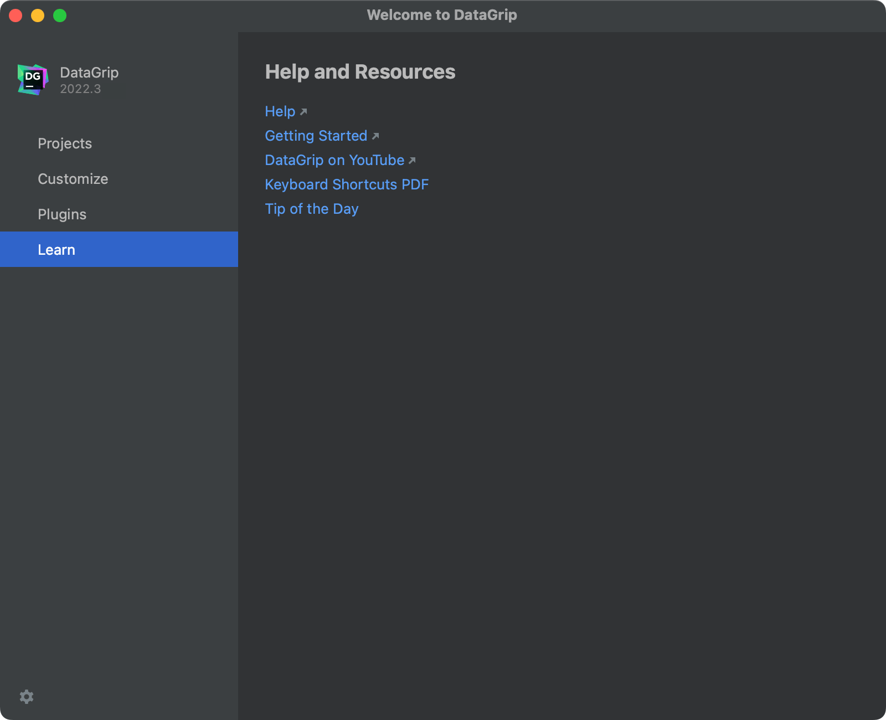Screen dimensions: 886x720
Task: Click the external-link arrow beside DataGrip on YouTube
Action: [x=412, y=161]
